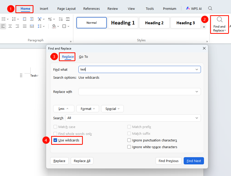Open the paragraph settings dialog launcher
The height and width of the screenshot is (176, 231).
pyautogui.click(x=70, y=41)
